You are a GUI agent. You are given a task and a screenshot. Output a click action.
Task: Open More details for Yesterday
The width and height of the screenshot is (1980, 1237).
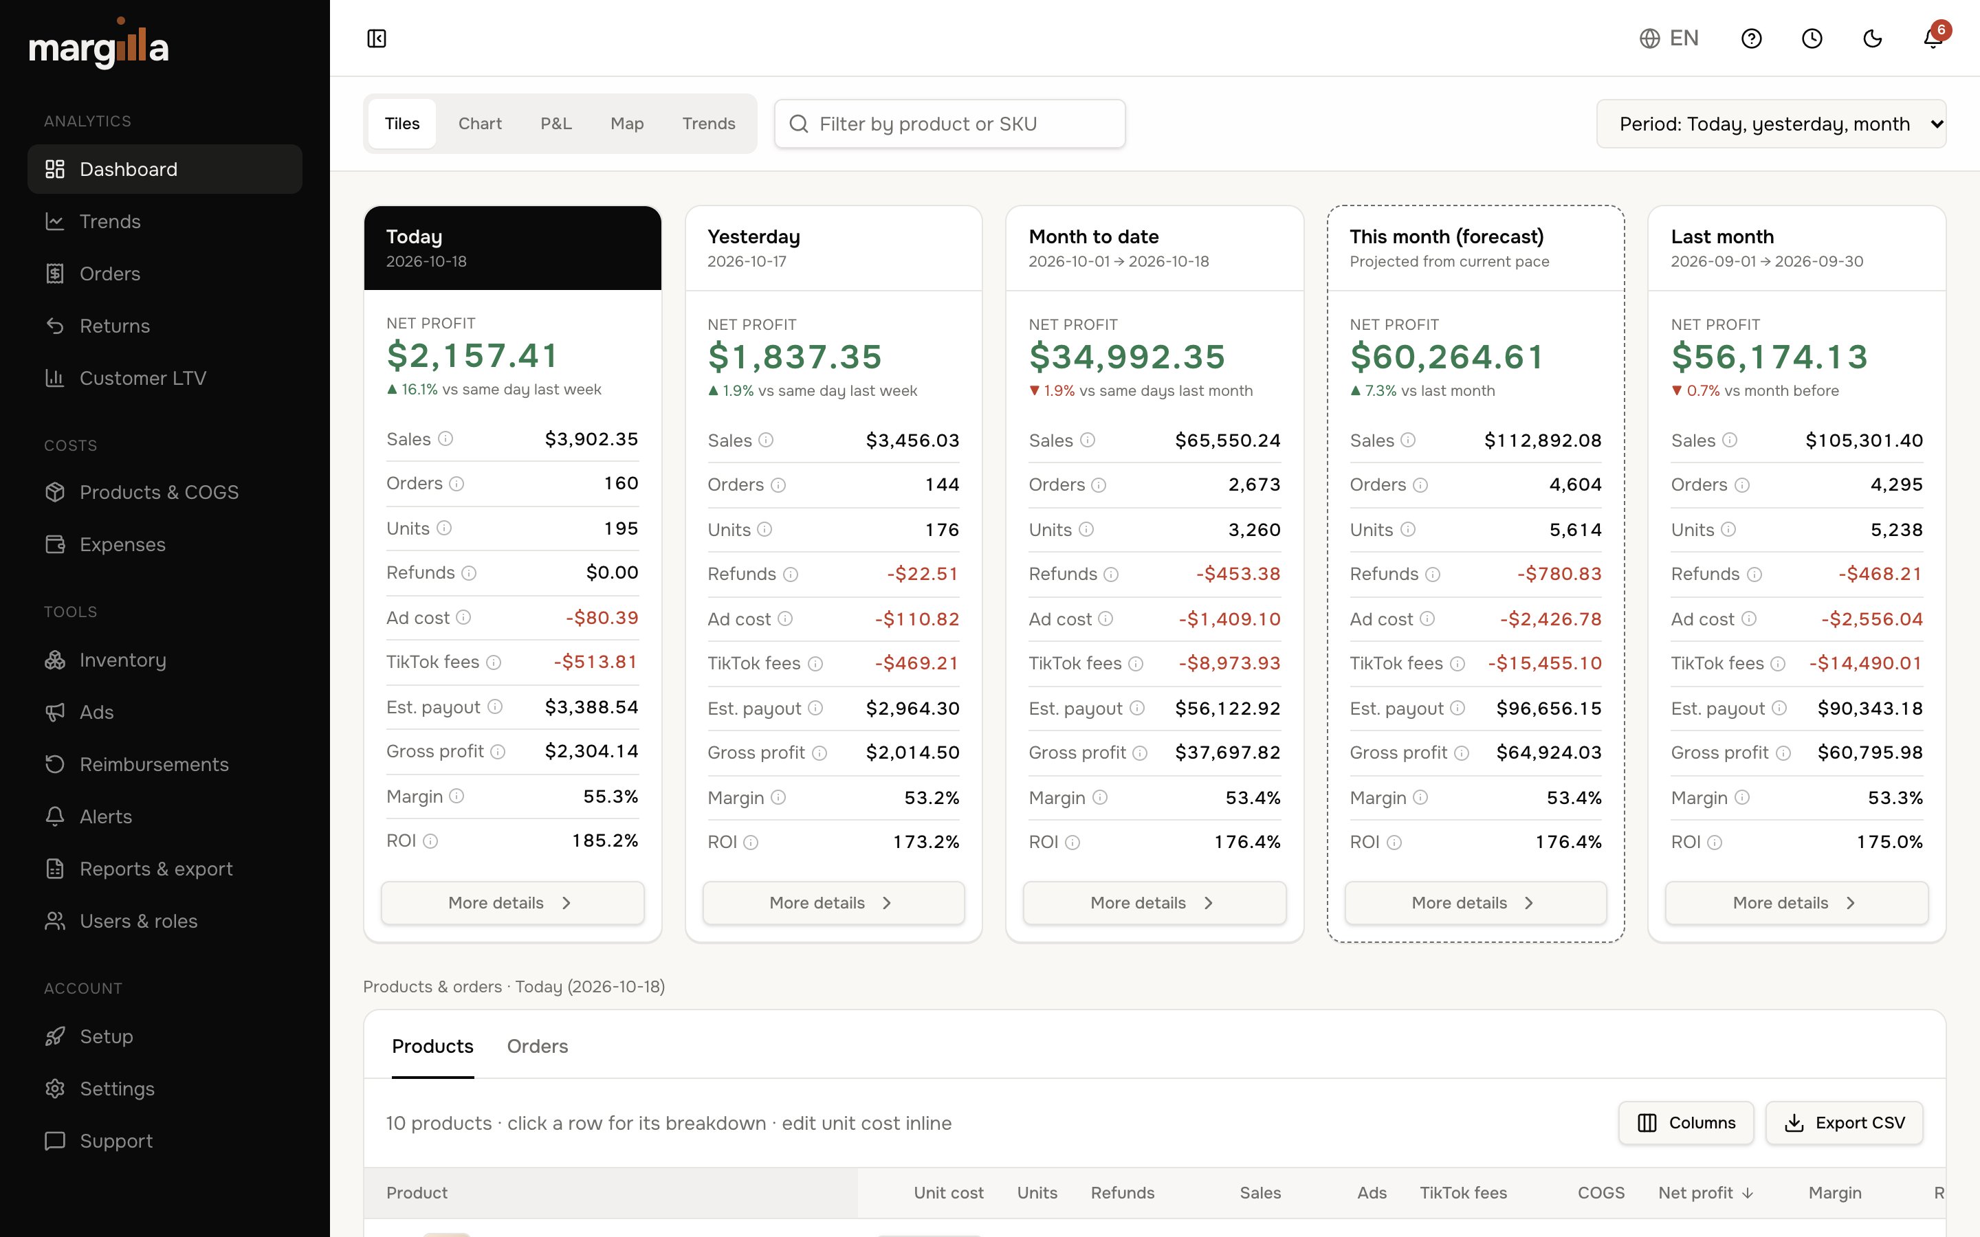point(833,902)
